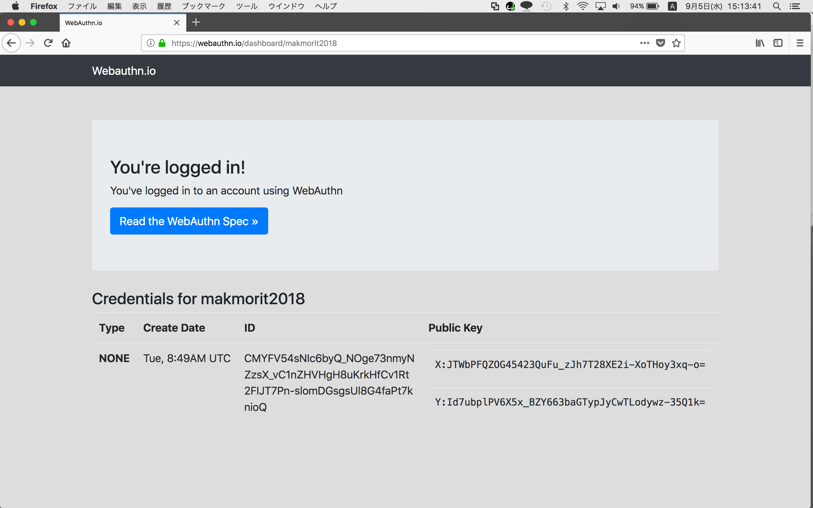813x508 pixels.
Task: Click the Read the WebAuthn Spec button
Action: (x=189, y=221)
